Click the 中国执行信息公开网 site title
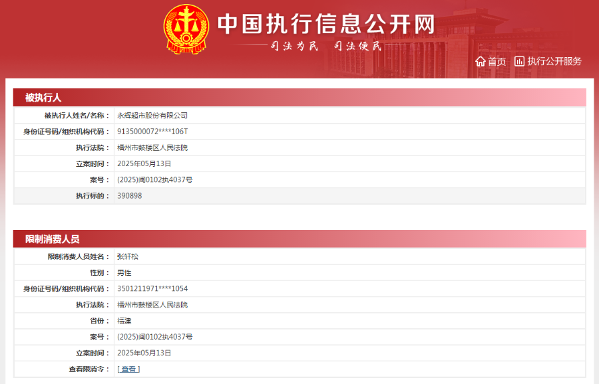Screen dimensions: 599x384 click(x=326, y=24)
